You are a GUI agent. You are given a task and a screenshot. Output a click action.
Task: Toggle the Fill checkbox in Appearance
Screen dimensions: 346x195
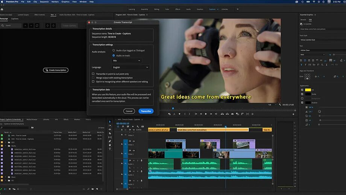[x=302, y=90]
